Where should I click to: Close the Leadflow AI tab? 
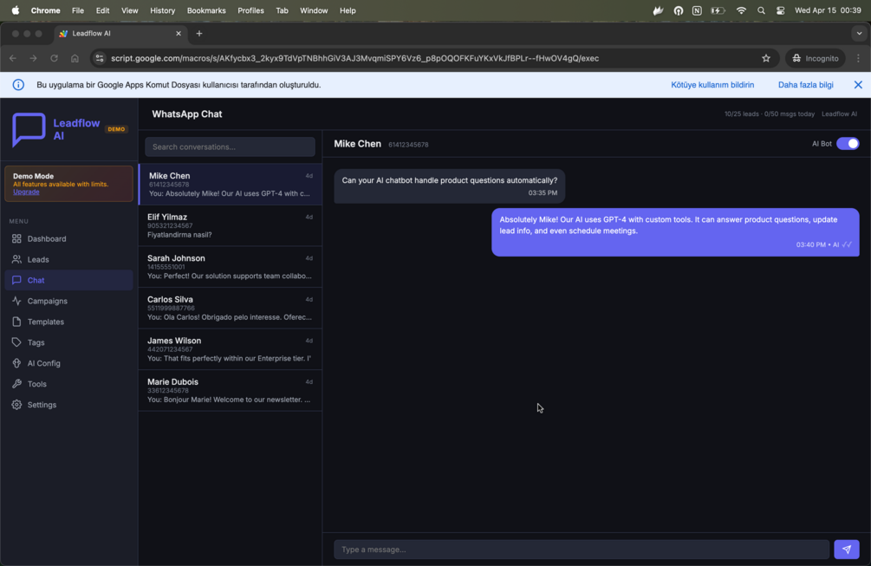tap(179, 33)
